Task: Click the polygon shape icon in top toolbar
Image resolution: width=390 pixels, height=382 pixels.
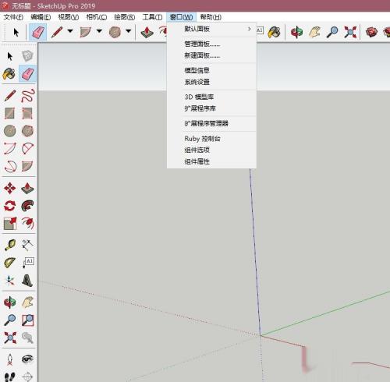Action: pyautogui.click(x=115, y=32)
